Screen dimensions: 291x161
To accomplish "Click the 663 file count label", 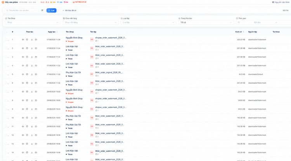I will pyautogui.click(x=286, y=10).
